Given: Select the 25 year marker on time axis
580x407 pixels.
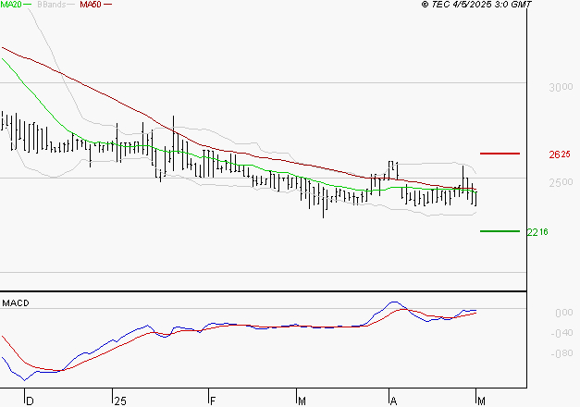Looking at the screenshot, I should point(119,401).
